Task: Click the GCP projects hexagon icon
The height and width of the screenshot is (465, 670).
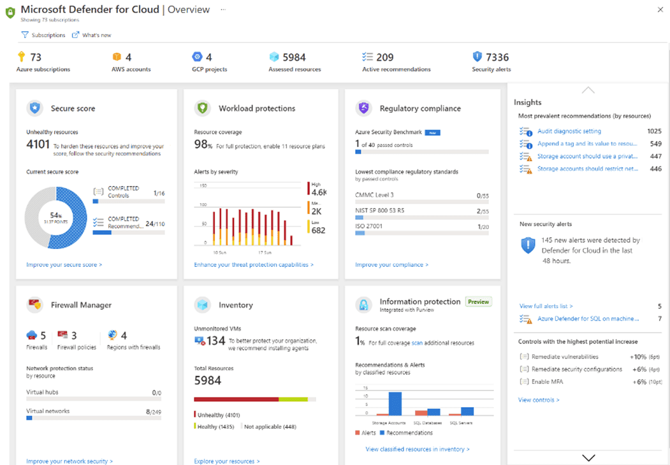Action: (x=197, y=57)
